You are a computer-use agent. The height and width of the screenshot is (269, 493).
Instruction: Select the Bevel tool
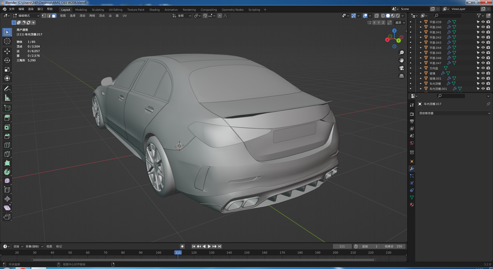click(7, 136)
